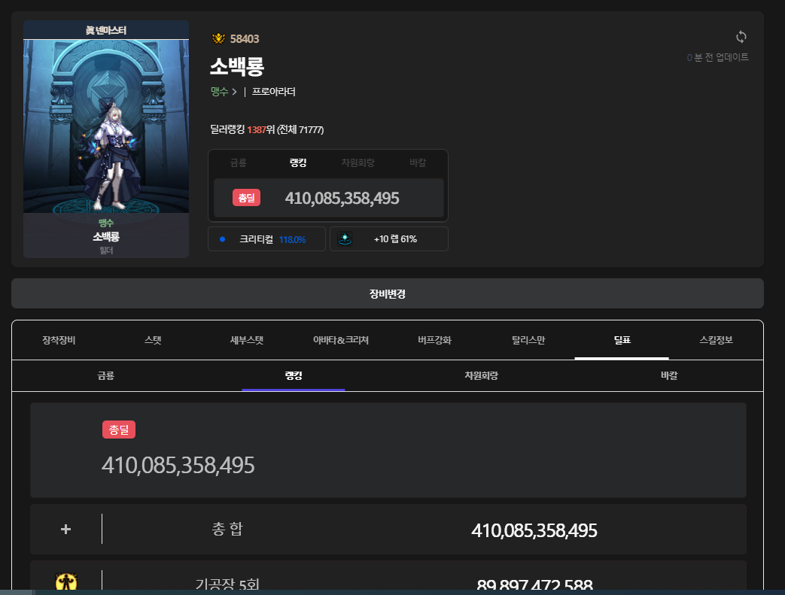The width and height of the screenshot is (785, 595).
Task: View the 탈리스만 tab
Action: tap(528, 340)
